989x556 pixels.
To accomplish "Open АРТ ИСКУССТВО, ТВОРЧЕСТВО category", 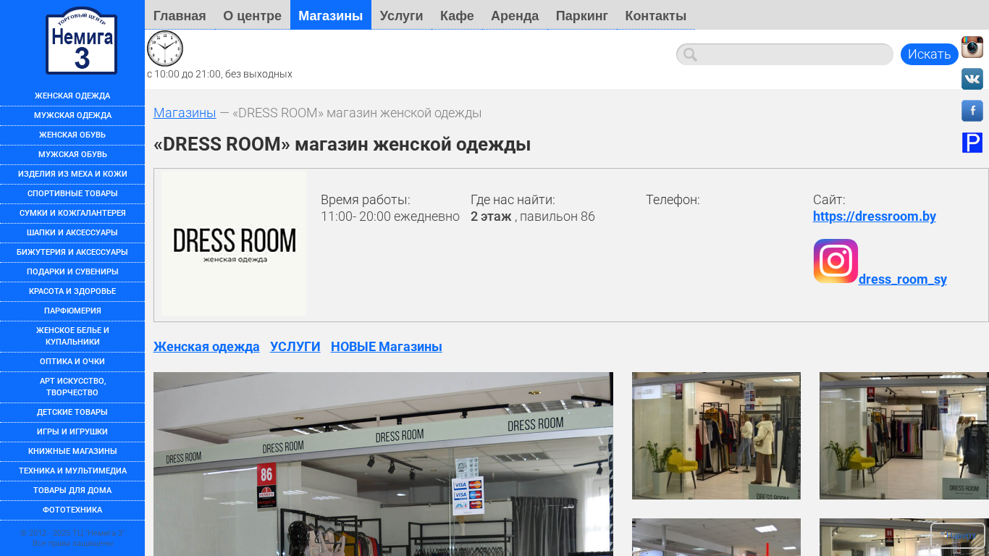I will (72, 387).
